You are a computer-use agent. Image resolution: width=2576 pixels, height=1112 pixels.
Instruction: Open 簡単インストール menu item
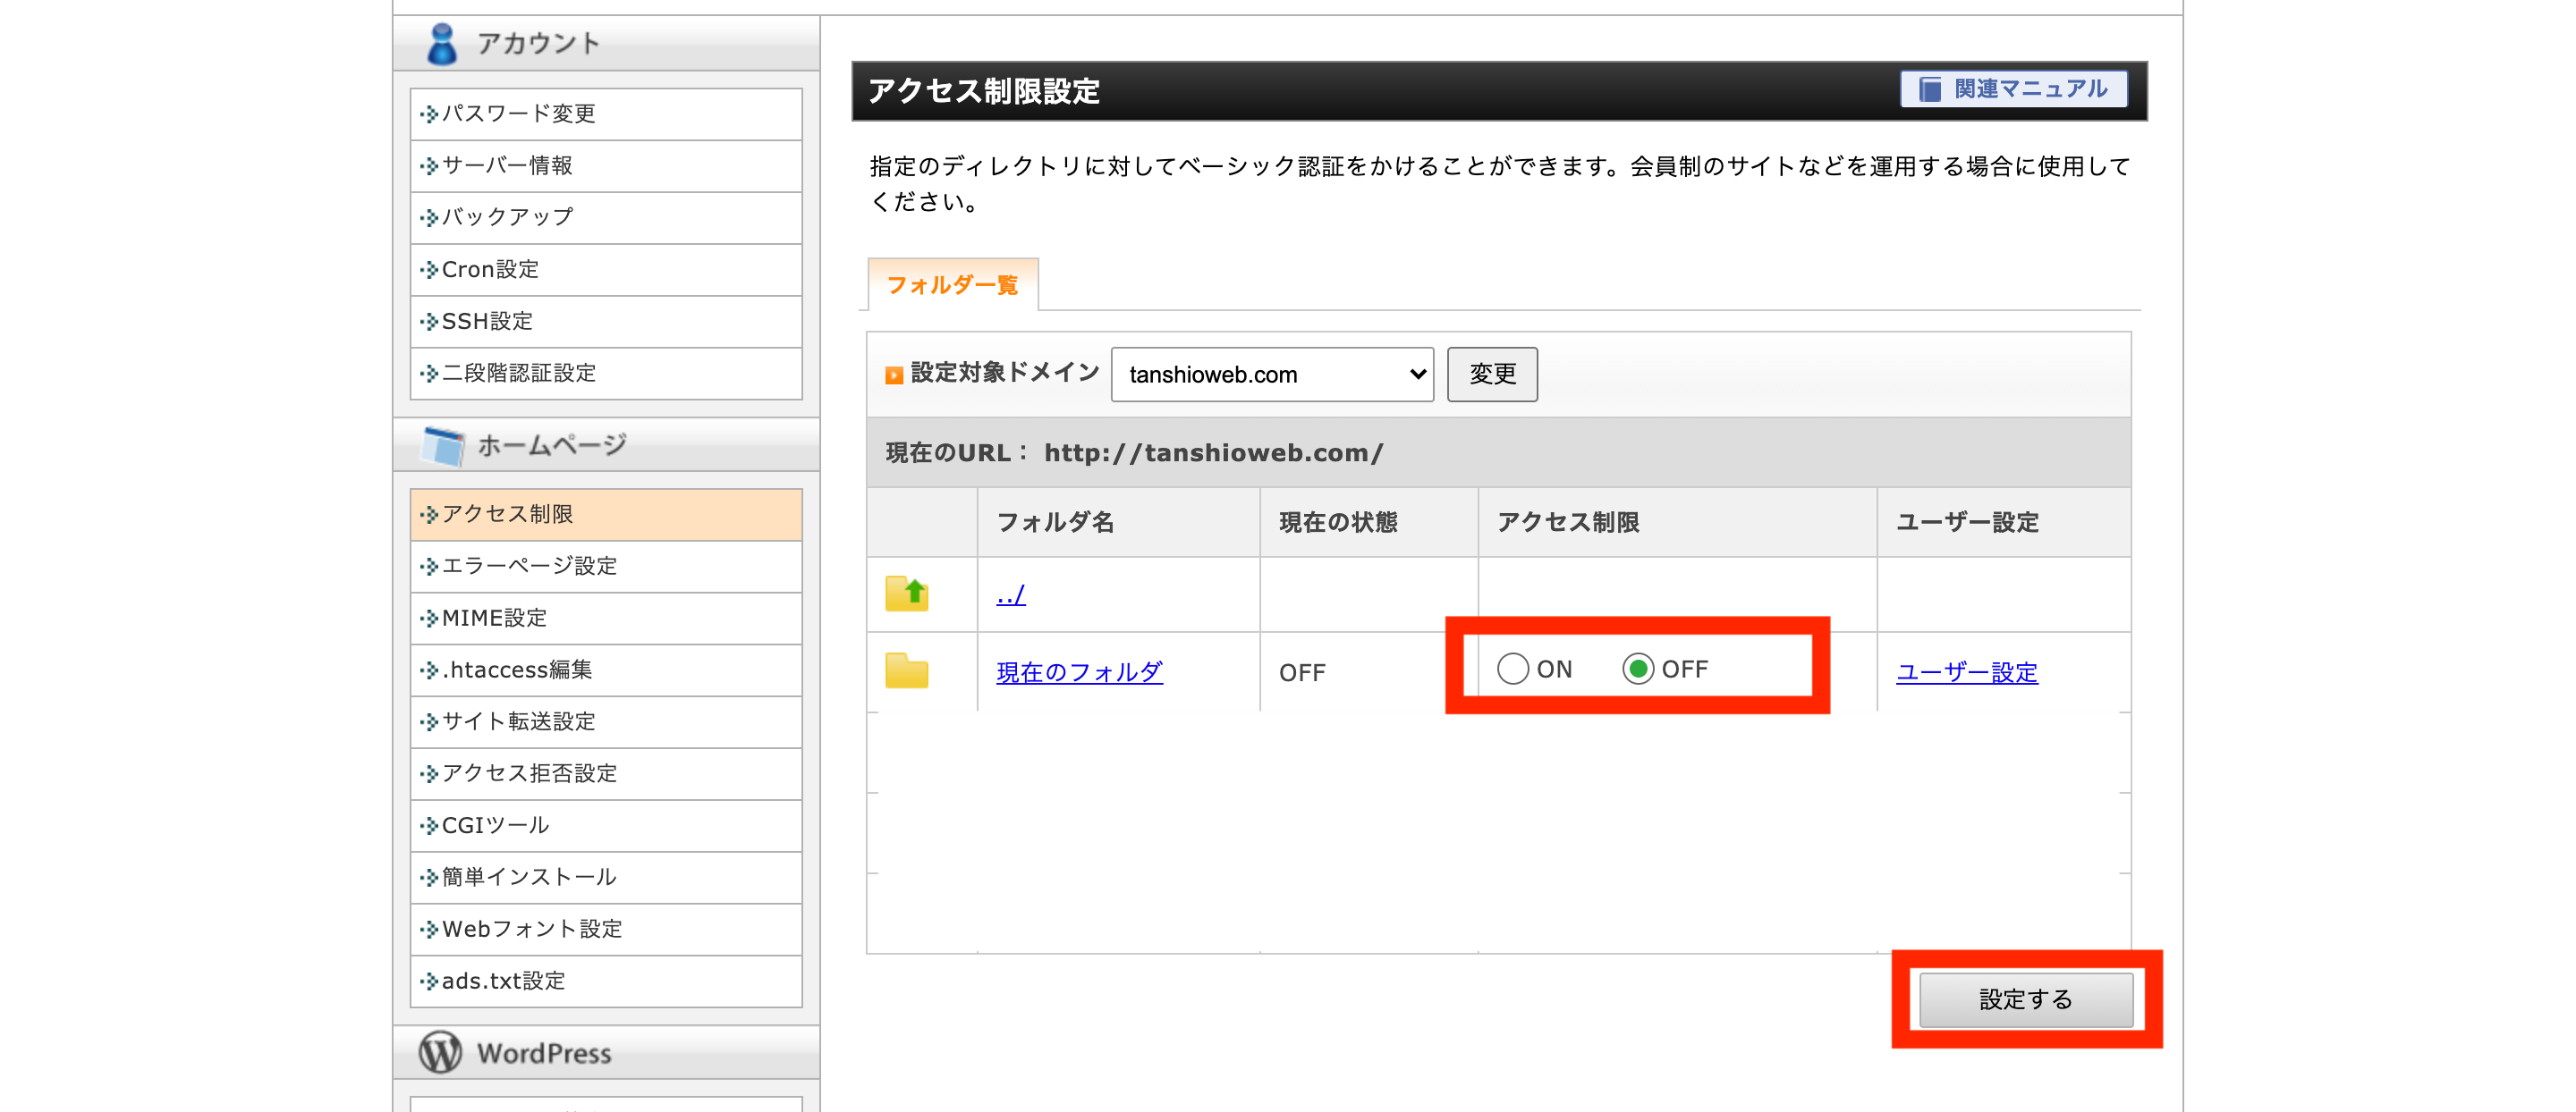click(606, 878)
